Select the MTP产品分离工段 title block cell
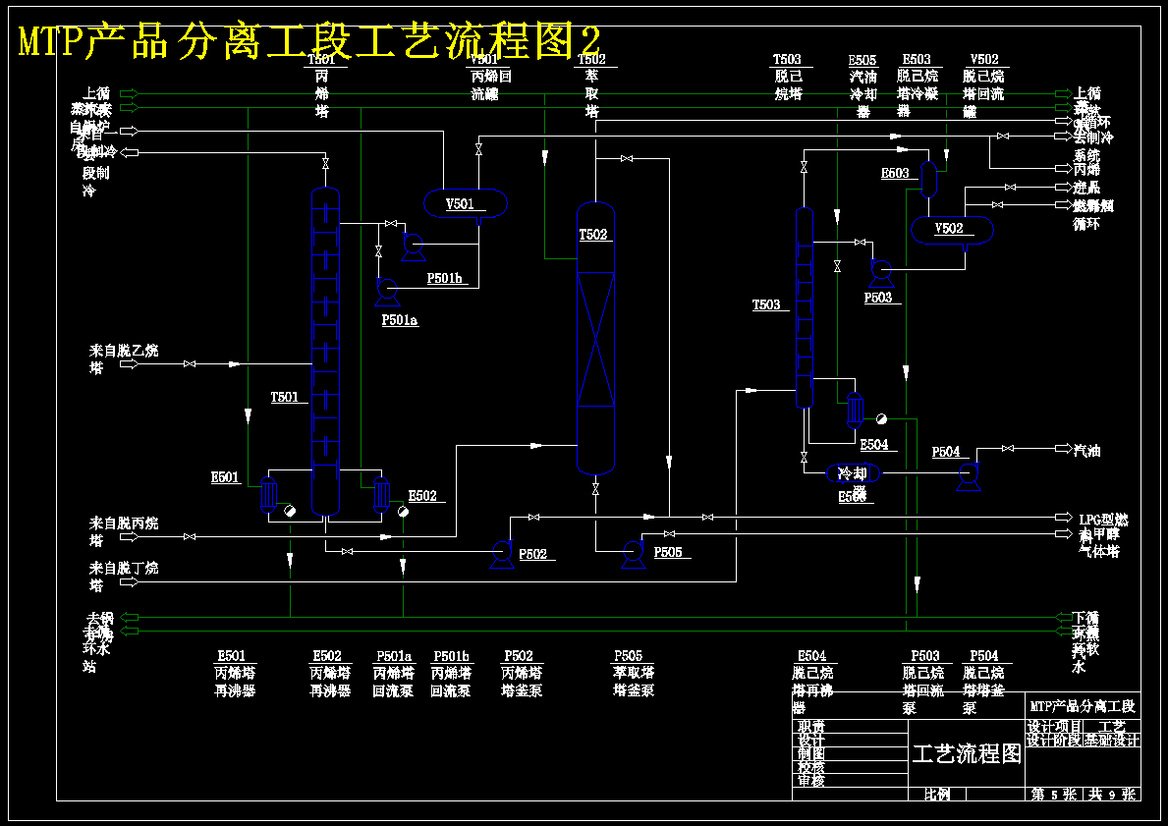 coord(1083,706)
